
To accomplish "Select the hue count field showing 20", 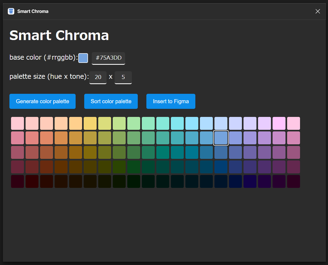I will click(98, 77).
